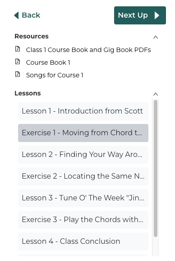Open Lesson 4 - Class Conclusion

[x=83, y=242]
